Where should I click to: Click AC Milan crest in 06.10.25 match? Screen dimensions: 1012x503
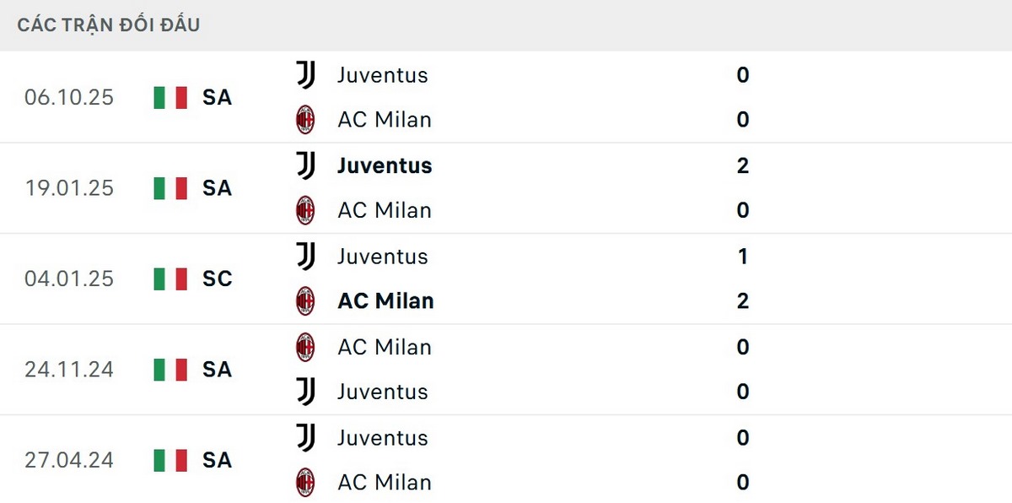click(305, 120)
